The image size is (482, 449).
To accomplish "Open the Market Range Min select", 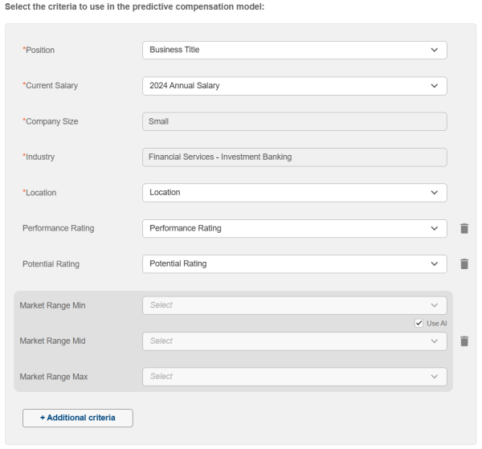I will click(x=295, y=305).
